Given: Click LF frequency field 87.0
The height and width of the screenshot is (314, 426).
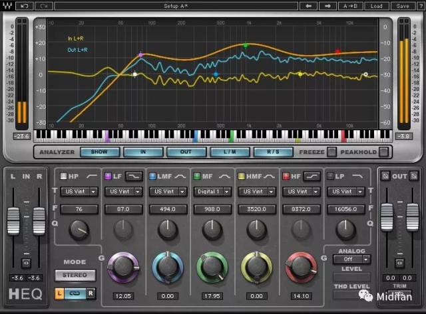Looking at the screenshot, I should tap(123, 209).
